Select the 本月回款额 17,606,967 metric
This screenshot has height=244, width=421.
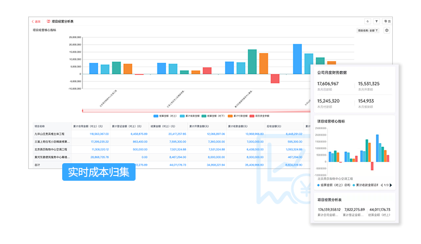(331, 86)
